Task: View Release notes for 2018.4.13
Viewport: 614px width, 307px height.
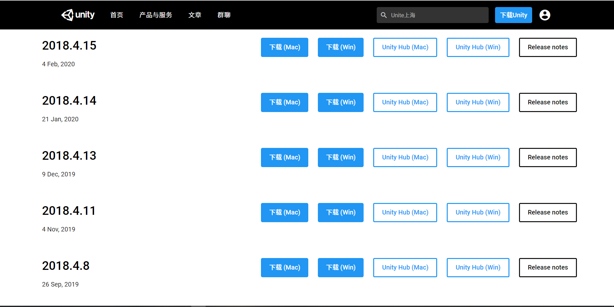Action: click(548, 158)
